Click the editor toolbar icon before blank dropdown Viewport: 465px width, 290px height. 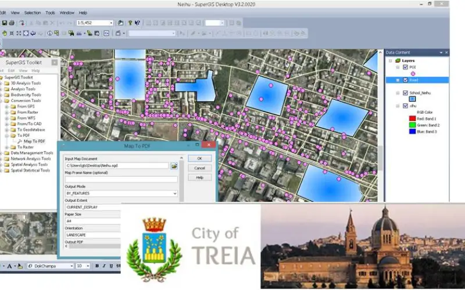pyautogui.click(x=119, y=34)
